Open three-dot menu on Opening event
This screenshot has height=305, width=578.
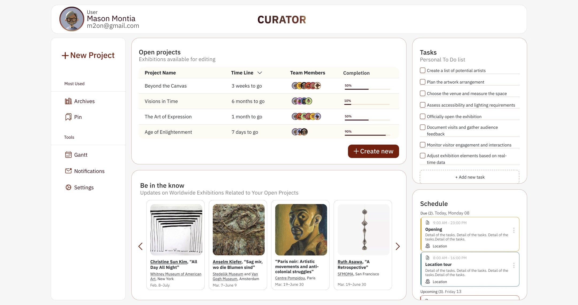[x=514, y=230]
